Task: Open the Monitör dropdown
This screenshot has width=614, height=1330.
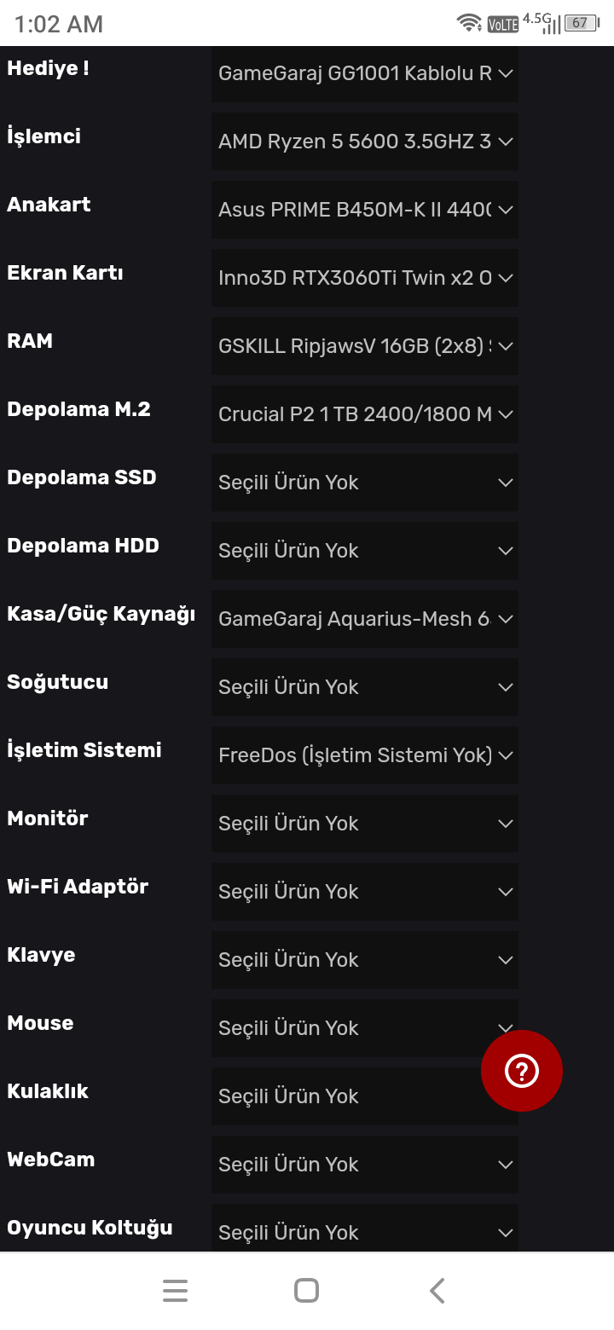Action: [x=365, y=824]
